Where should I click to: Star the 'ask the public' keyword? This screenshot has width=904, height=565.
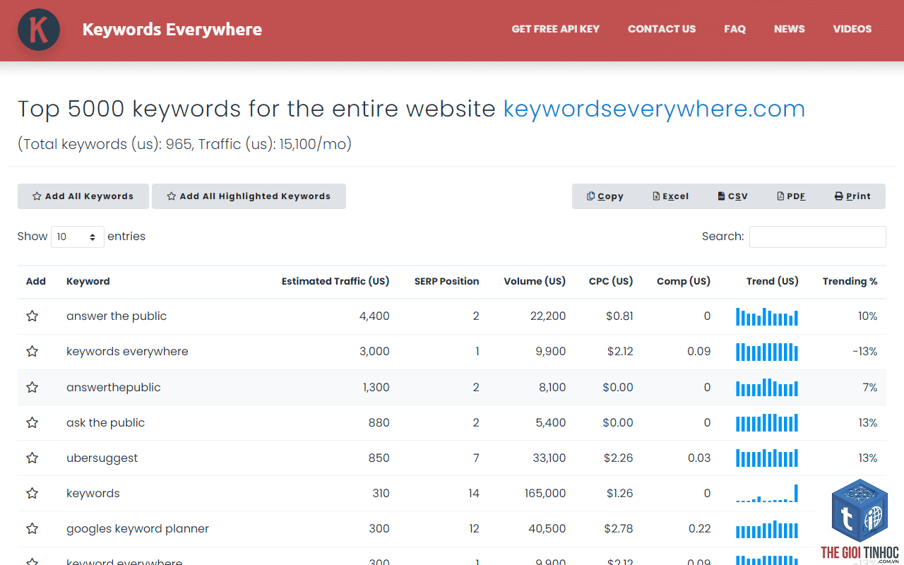click(x=32, y=422)
